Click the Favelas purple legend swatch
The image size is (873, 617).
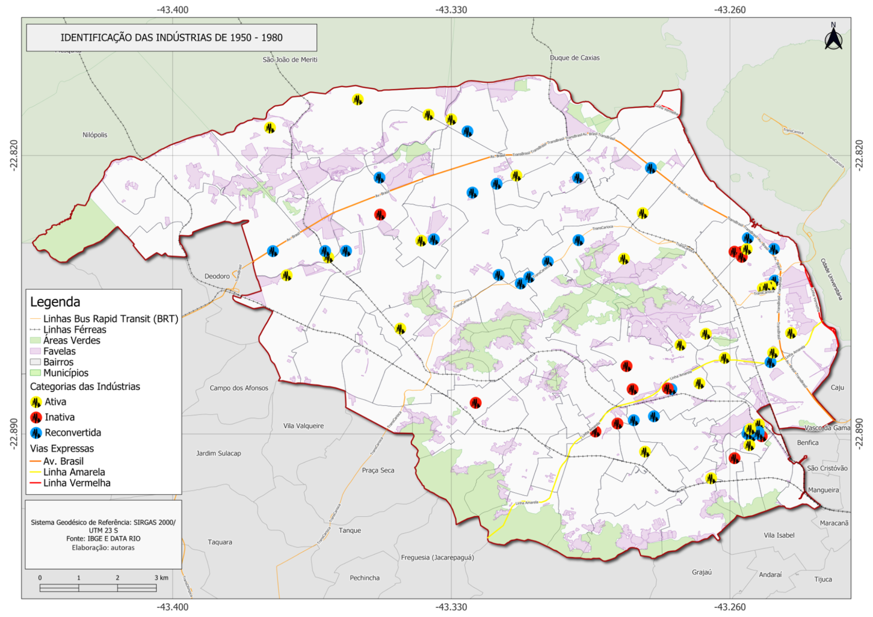click(35, 351)
